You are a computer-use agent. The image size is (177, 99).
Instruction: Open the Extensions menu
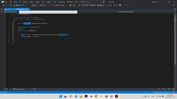(62, 2)
